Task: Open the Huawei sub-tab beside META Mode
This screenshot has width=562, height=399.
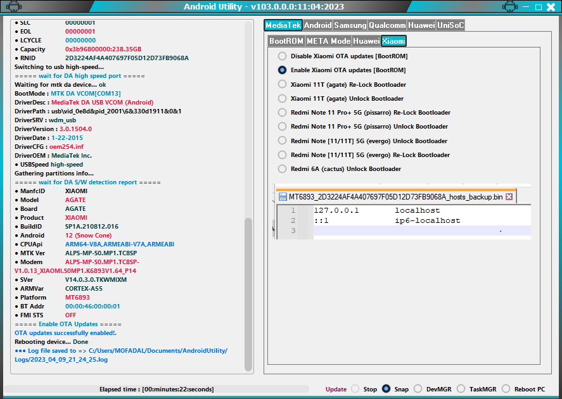Action: [x=366, y=41]
